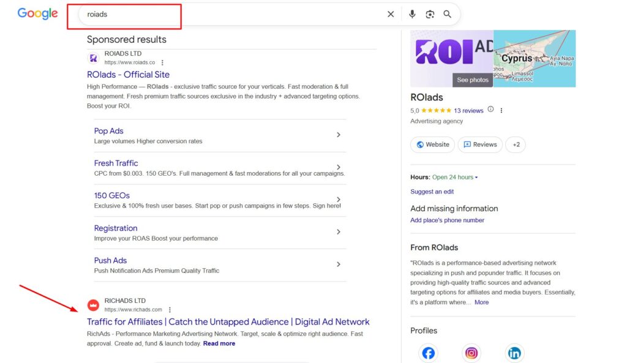Open the ROIads LinkedIn profile
Screen dimensions: 627x363
514,353
